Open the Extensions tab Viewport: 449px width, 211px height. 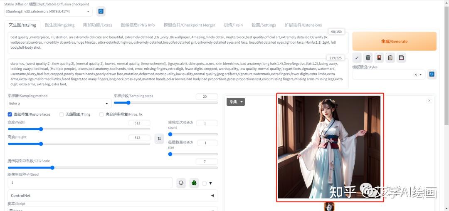[x=303, y=25]
